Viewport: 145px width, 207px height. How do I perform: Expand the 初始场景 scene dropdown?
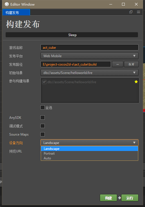point(89,73)
